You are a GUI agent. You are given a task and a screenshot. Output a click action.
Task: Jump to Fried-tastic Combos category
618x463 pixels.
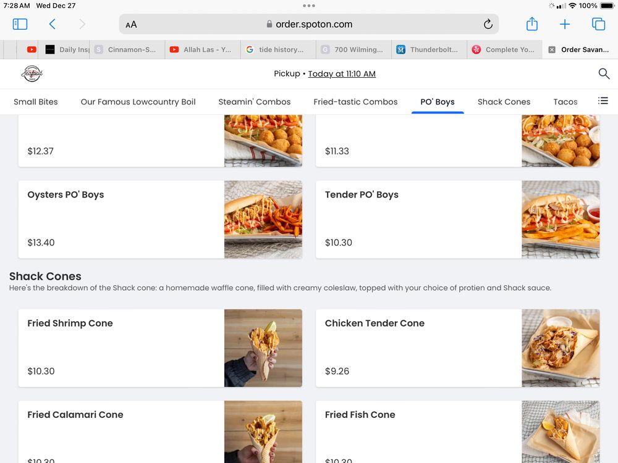[x=355, y=102]
